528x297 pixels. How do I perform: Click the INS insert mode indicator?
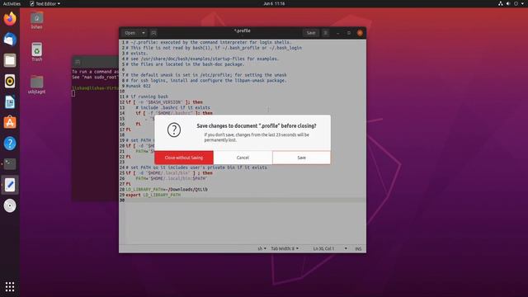tap(358, 249)
